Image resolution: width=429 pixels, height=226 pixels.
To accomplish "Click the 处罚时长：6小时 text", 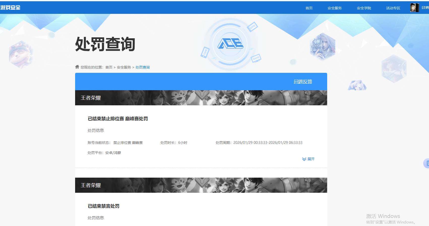I will pyautogui.click(x=174, y=143).
